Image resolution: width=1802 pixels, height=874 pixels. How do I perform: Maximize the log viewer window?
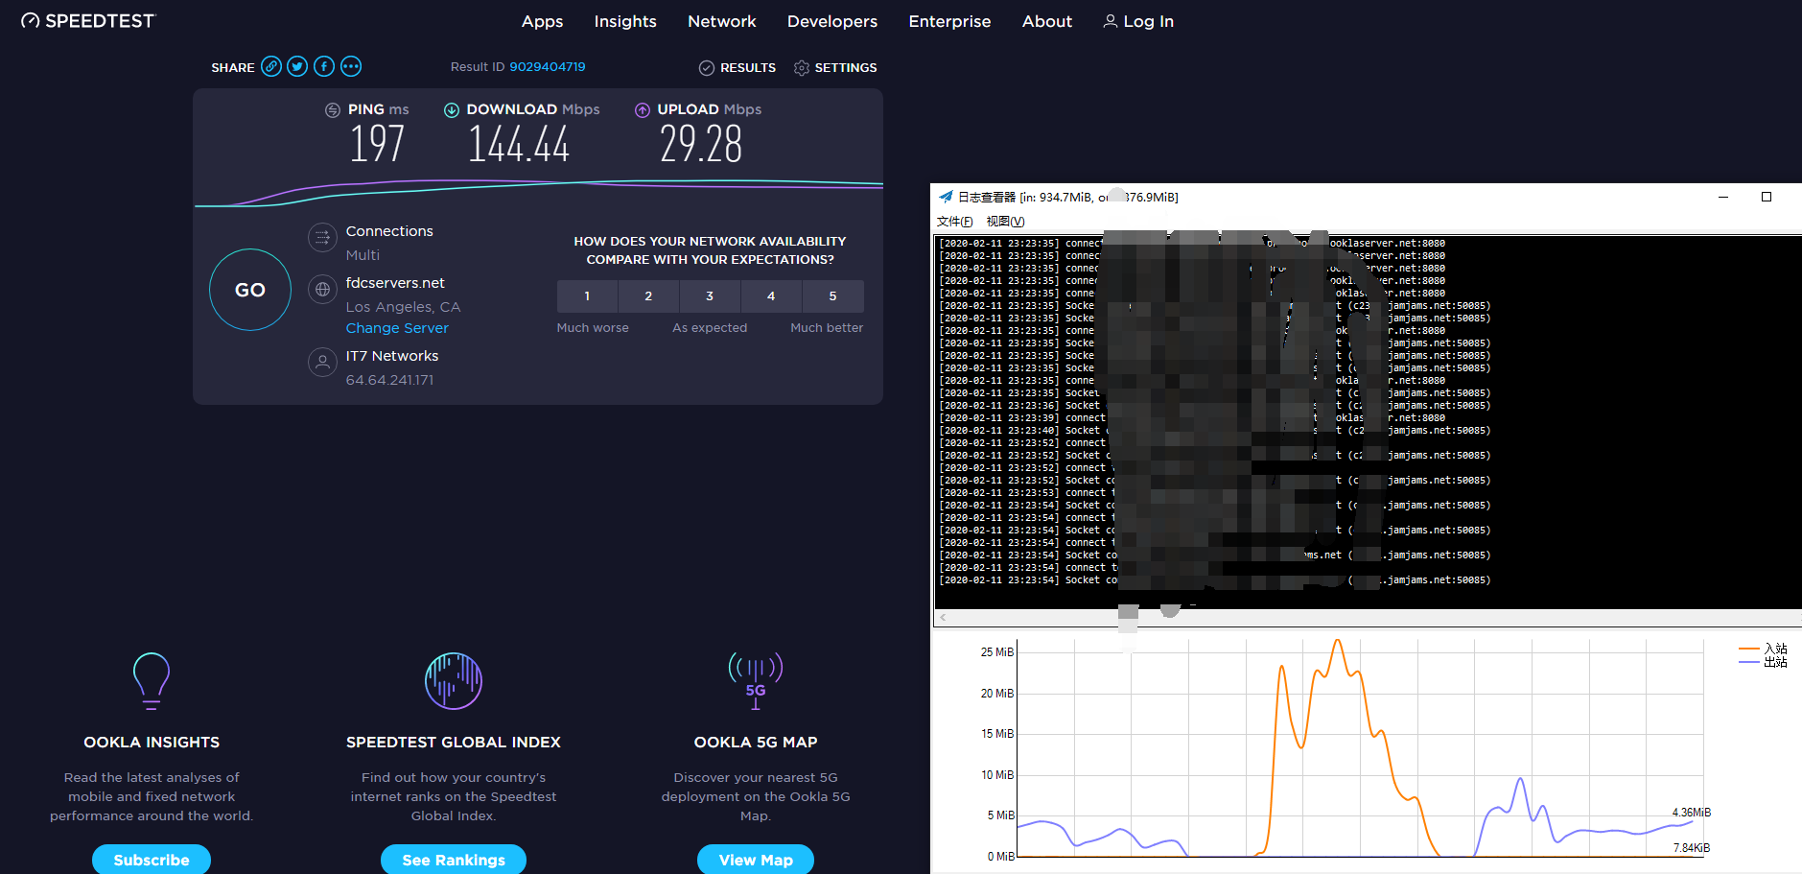pos(1767,197)
